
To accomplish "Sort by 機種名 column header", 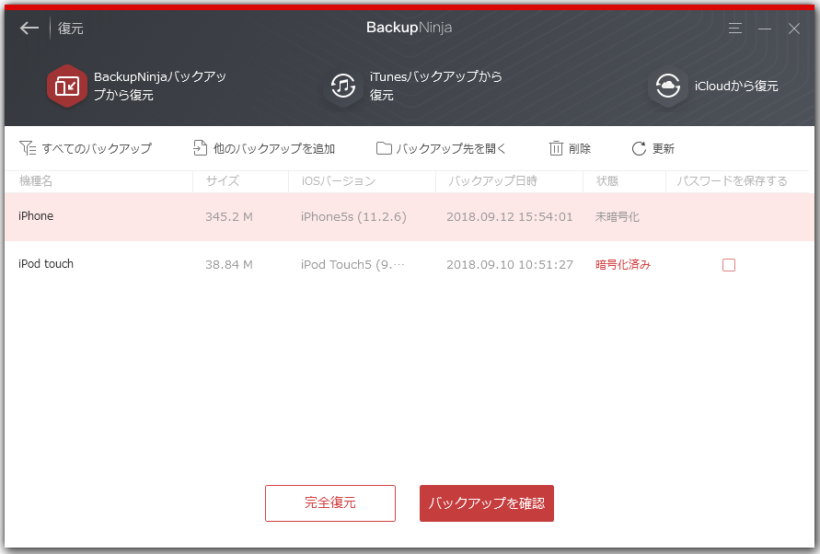I will (x=36, y=181).
